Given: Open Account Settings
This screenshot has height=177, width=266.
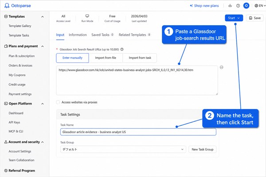Looking at the screenshot, I should click(20, 151).
